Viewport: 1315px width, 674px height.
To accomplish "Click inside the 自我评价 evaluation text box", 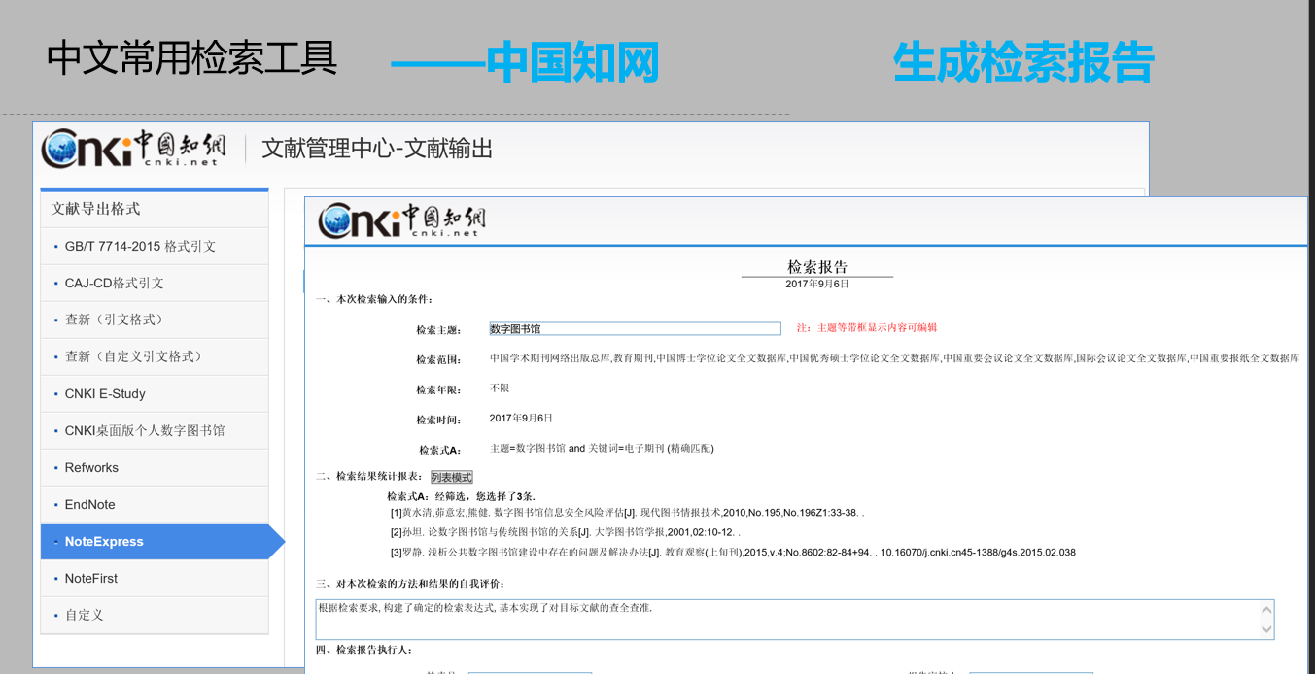I will click(680, 612).
